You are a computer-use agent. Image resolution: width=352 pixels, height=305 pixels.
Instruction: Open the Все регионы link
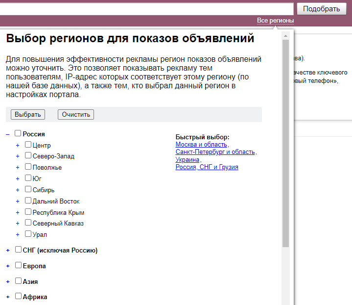coord(275,21)
